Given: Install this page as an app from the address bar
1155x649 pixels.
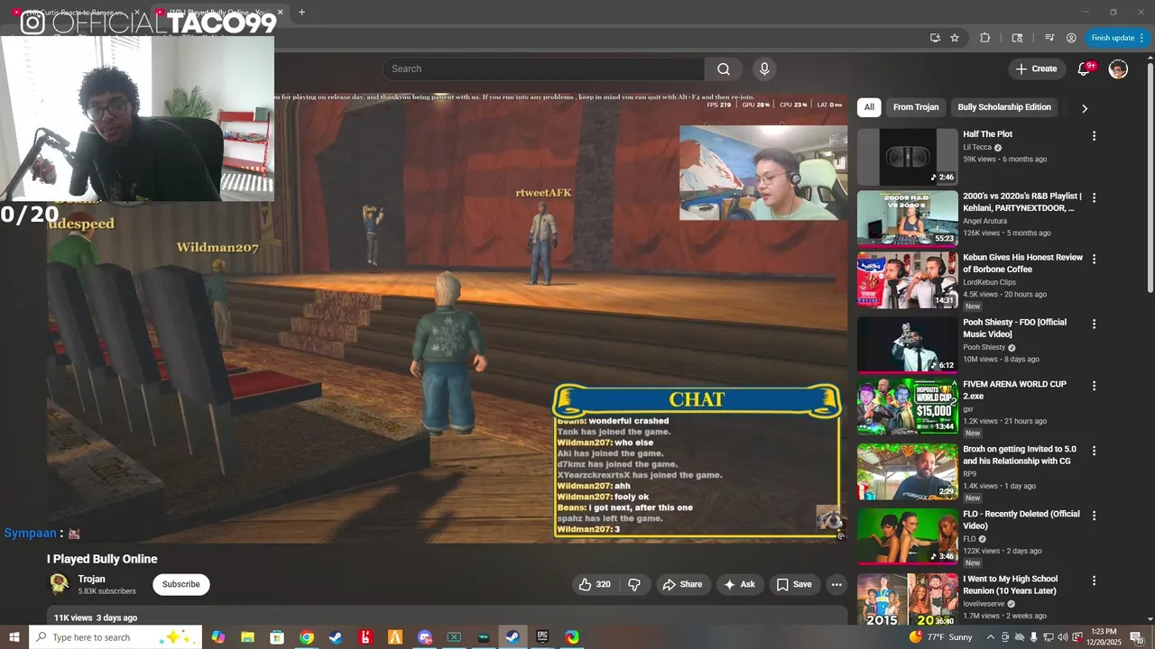Looking at the screenshot, I should pyautogui.click(x=935, y=38).
